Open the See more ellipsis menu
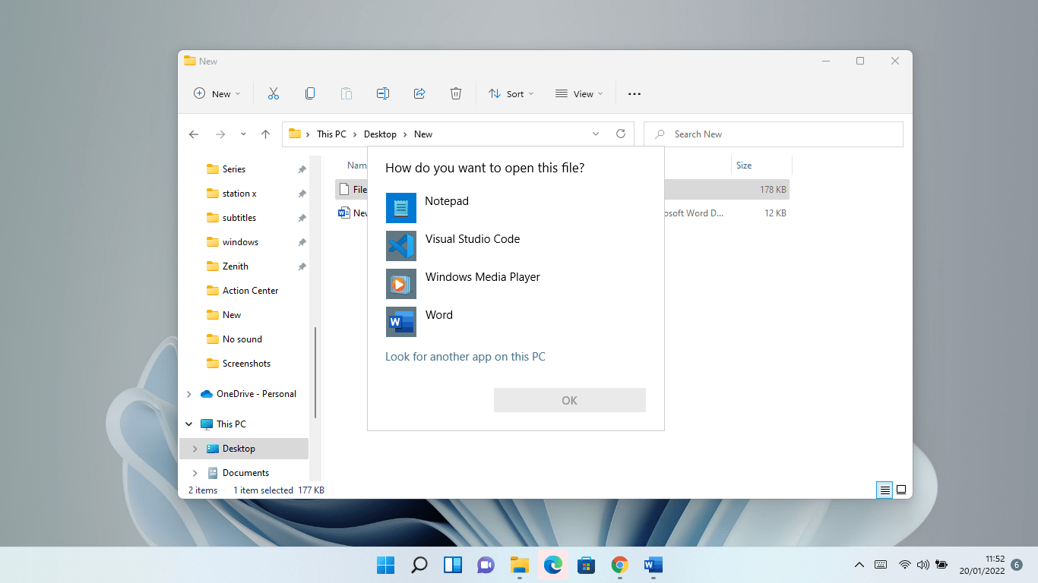Screen dimensions: 1038x583 [x=635, y=93]
